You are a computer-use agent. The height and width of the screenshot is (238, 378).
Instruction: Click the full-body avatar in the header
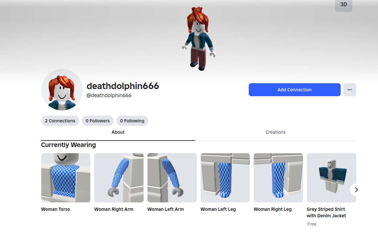coord(198,39)
